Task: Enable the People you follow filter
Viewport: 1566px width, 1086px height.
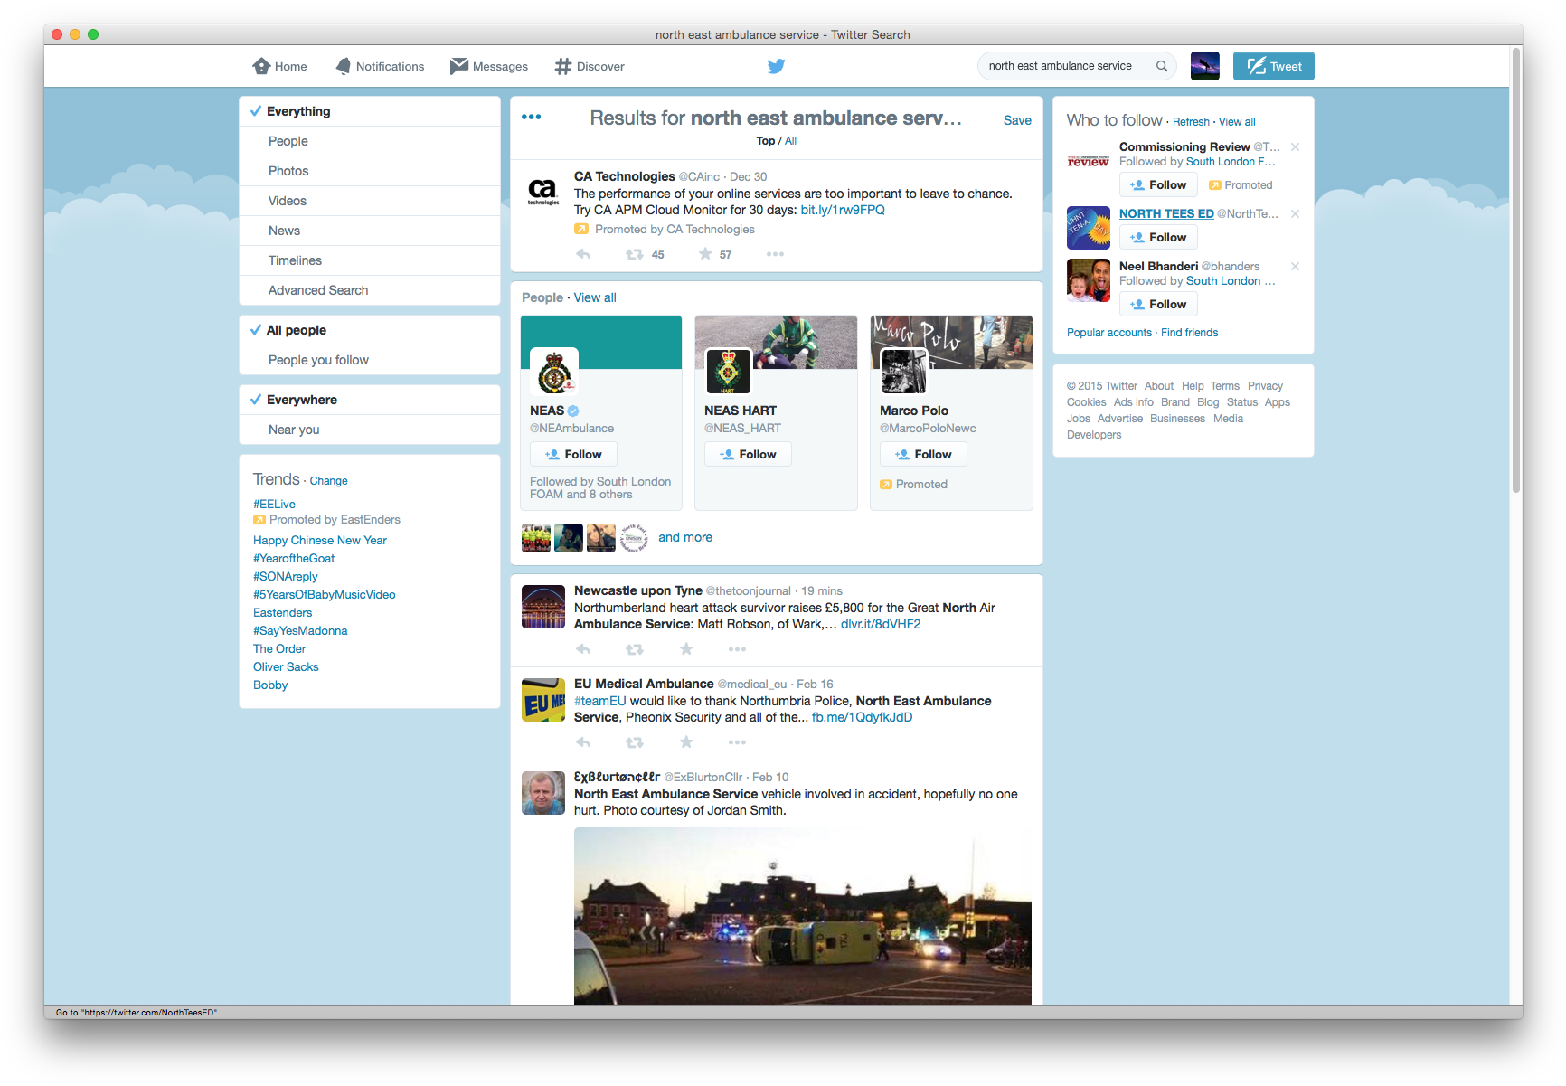Action: (x=317, y=359)
